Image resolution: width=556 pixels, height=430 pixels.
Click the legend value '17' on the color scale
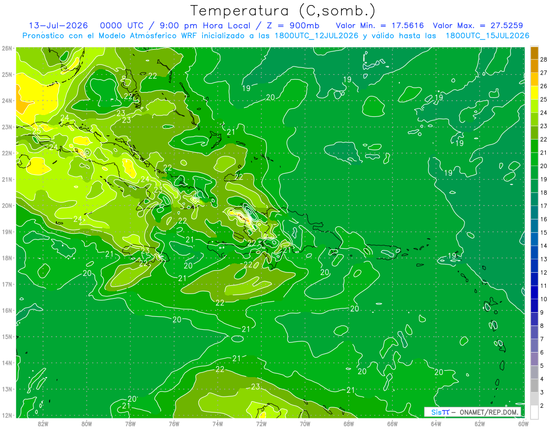click(543, 206)
